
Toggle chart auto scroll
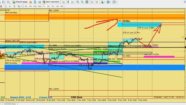coord(92,2)
